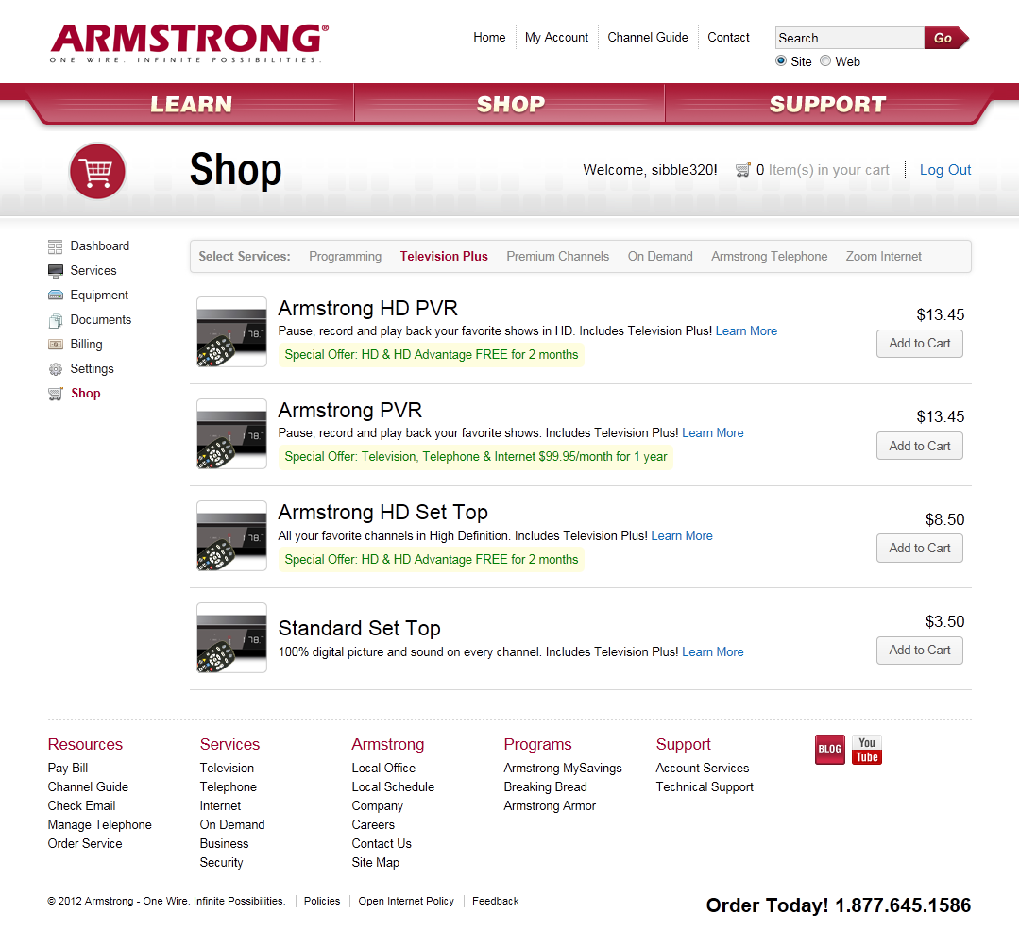The width and height of the screenshot is (1019, 947).
Task: Click the Documents icon in sidebar
Action: pos(56,320)
